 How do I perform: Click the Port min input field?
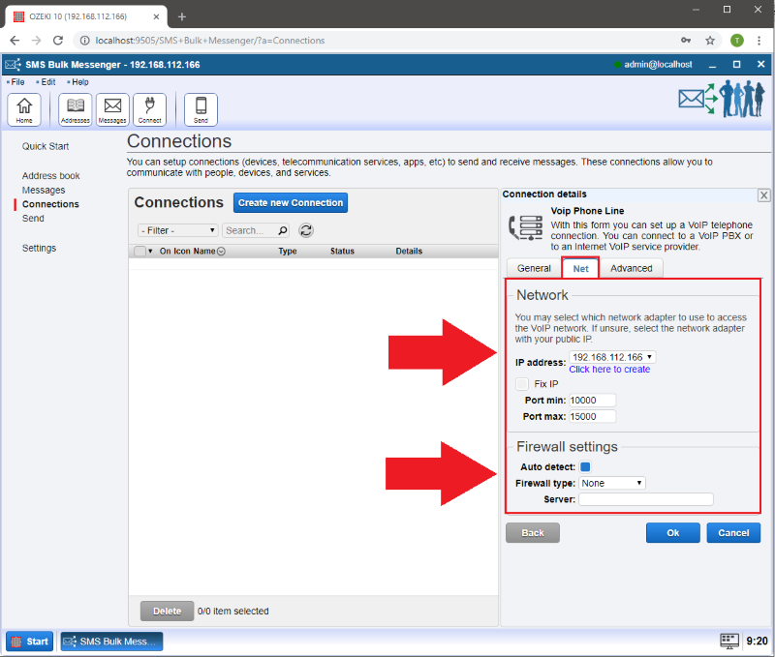(592, 401)
